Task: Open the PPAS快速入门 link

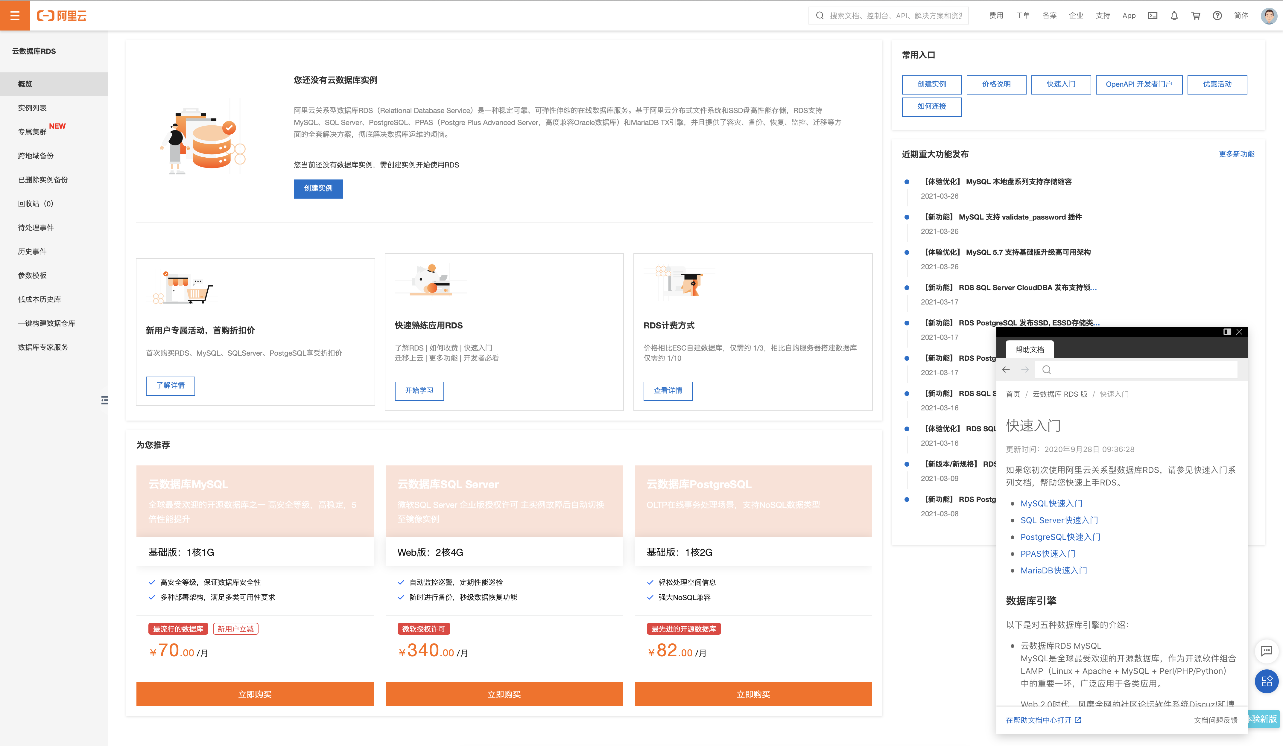Action: tap(1048, 554)
